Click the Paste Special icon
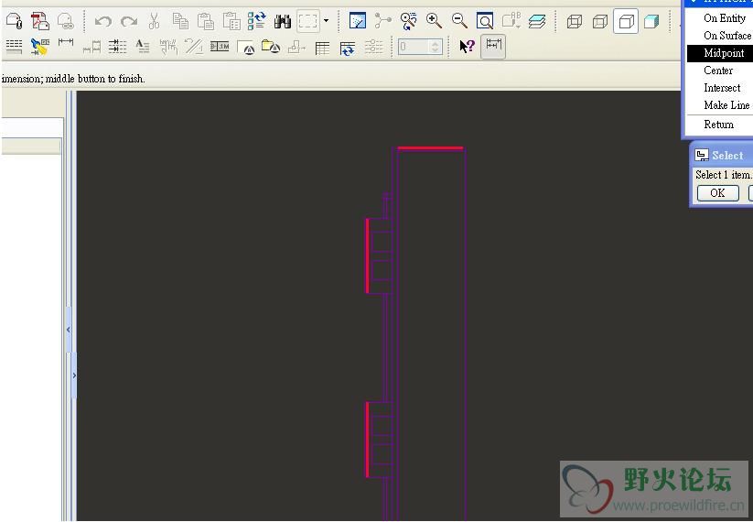Image resolution: width=753 pixels, height=522 pixels. click(231, 21)
